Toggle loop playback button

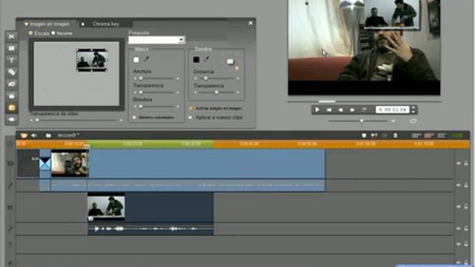pos(364,110)
